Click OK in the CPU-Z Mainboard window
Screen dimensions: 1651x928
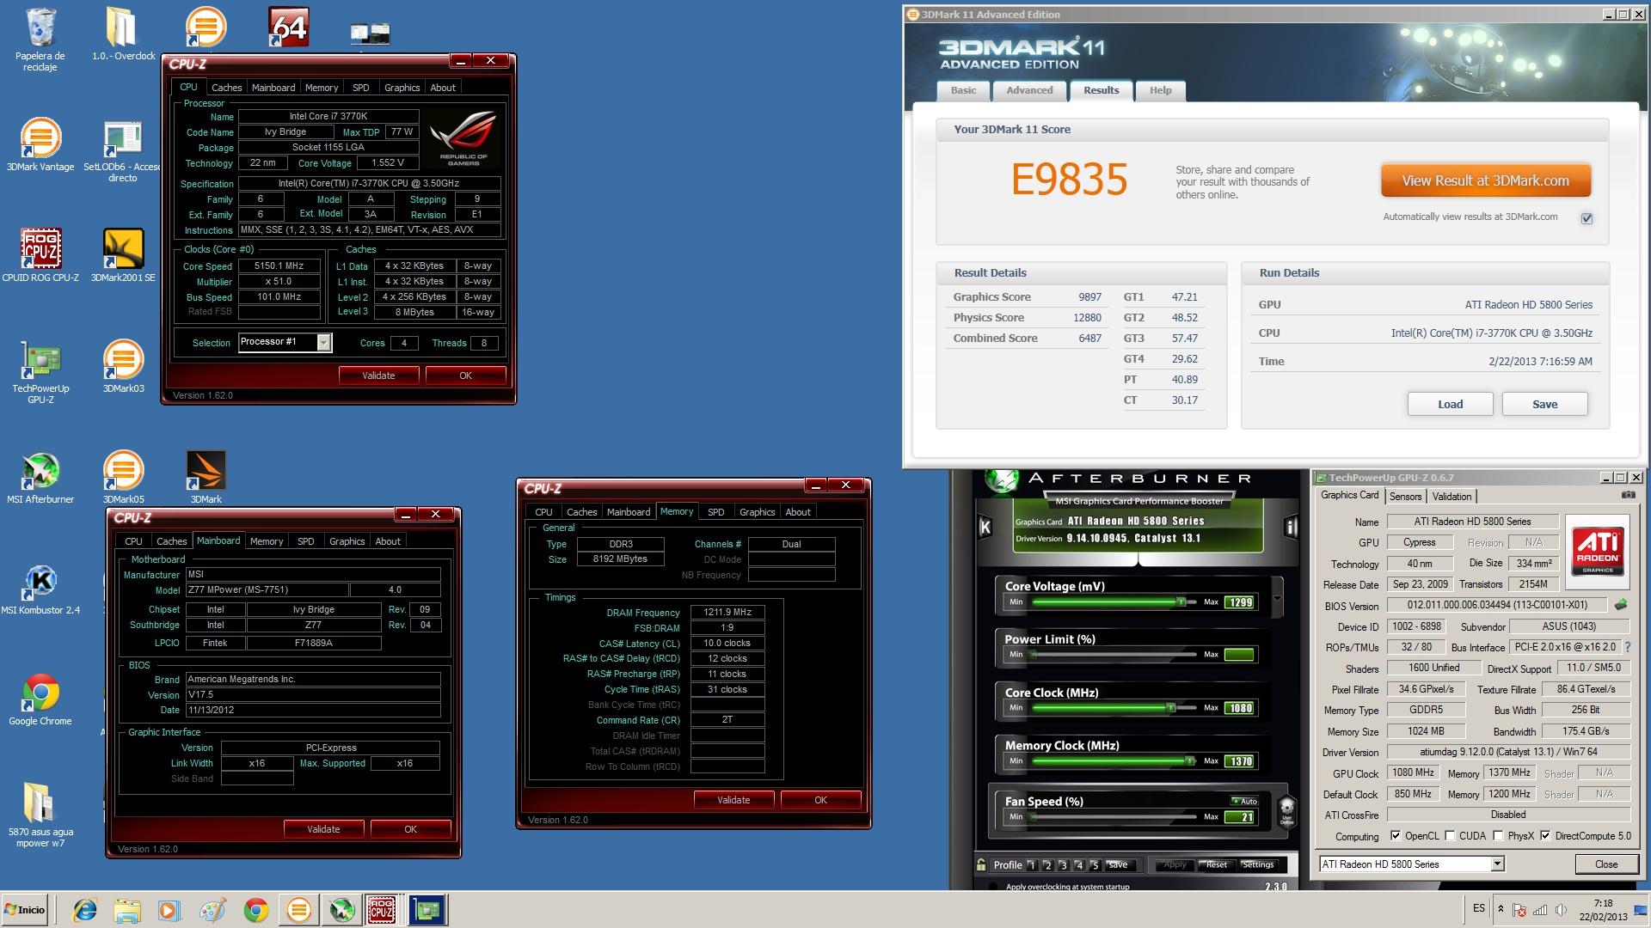coord(410,829)
